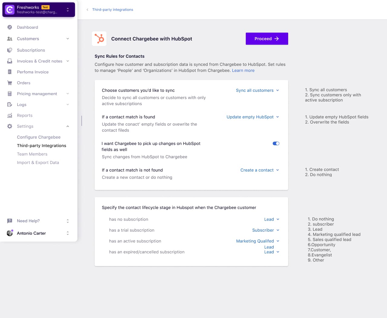
Task: Open Import & Export Data
Action: [38, 162]
